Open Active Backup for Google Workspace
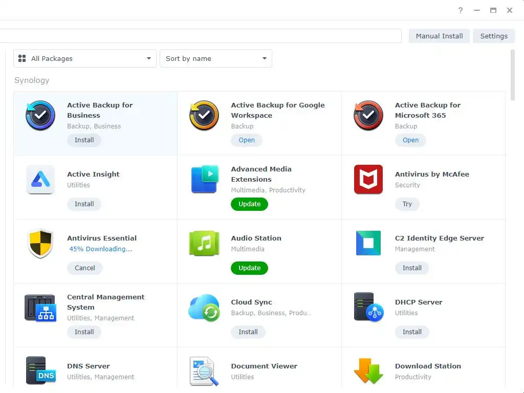 pos(247,140)
